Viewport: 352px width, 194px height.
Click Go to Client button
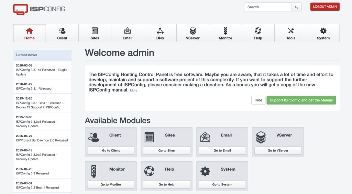[111, 150]
